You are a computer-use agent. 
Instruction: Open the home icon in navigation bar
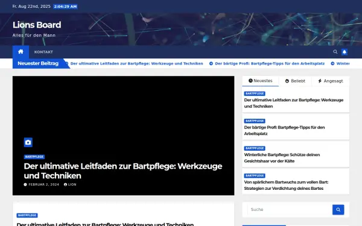[21, 52]
